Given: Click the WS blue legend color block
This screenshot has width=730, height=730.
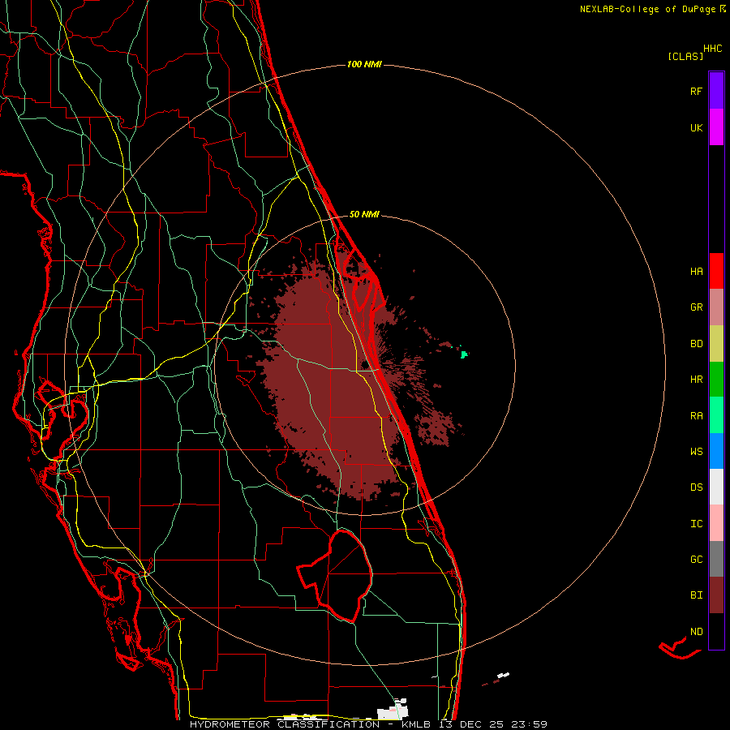Looking at the screenshot, I should [x=716, y=451].
